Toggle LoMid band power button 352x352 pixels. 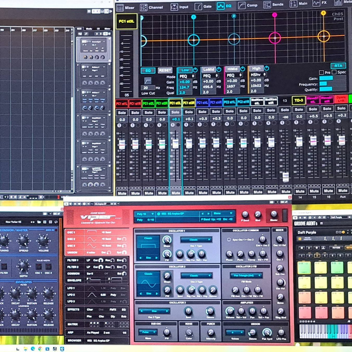coord(219,69)
